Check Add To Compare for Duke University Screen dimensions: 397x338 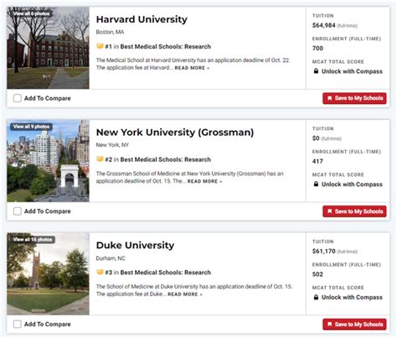tap(18, 324)
